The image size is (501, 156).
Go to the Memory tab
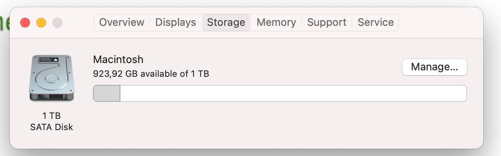pos(276,22)
